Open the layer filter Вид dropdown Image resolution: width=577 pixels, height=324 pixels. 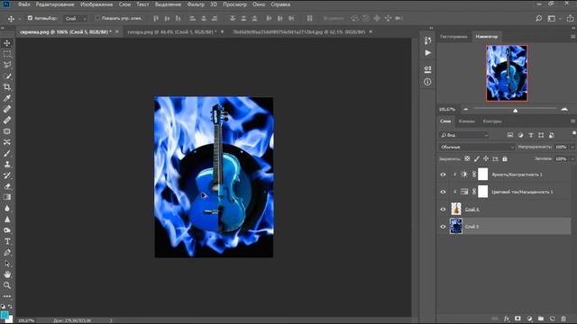pos(464,135)
